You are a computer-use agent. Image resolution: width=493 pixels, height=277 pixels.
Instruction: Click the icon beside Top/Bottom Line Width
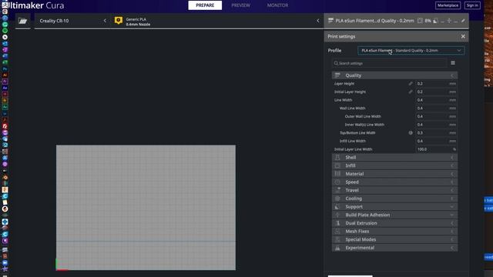[x=411, y=133]
